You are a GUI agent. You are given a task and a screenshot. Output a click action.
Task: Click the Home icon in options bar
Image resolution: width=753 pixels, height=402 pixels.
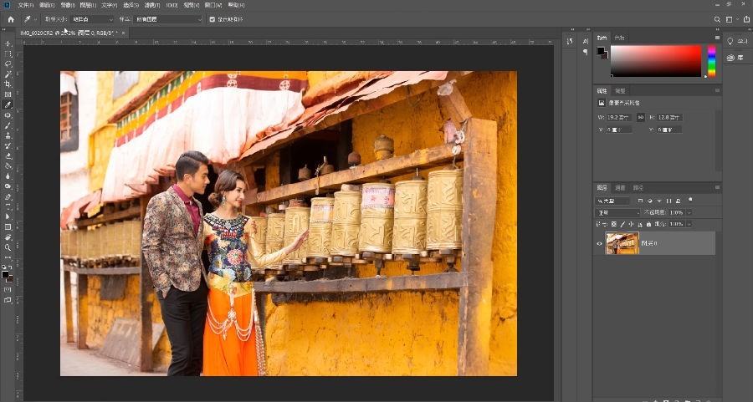[11, 18]
